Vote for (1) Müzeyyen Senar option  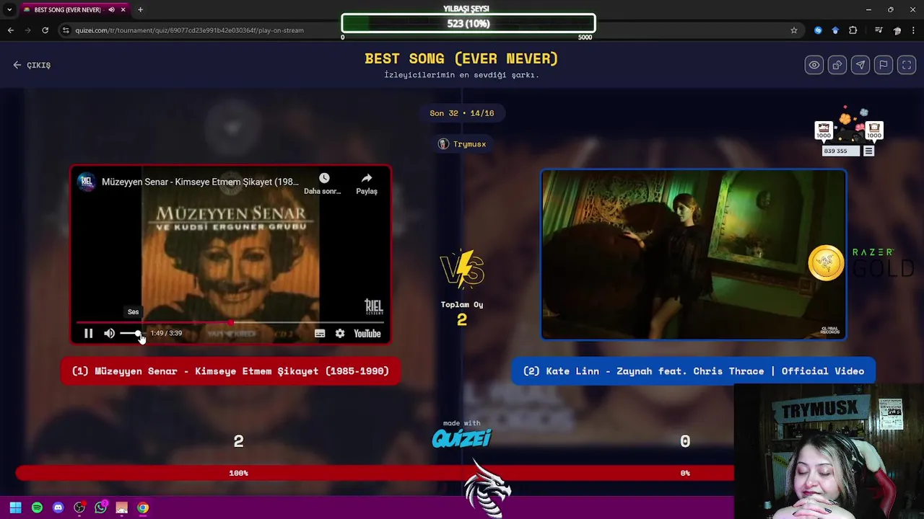coord(230,371)
